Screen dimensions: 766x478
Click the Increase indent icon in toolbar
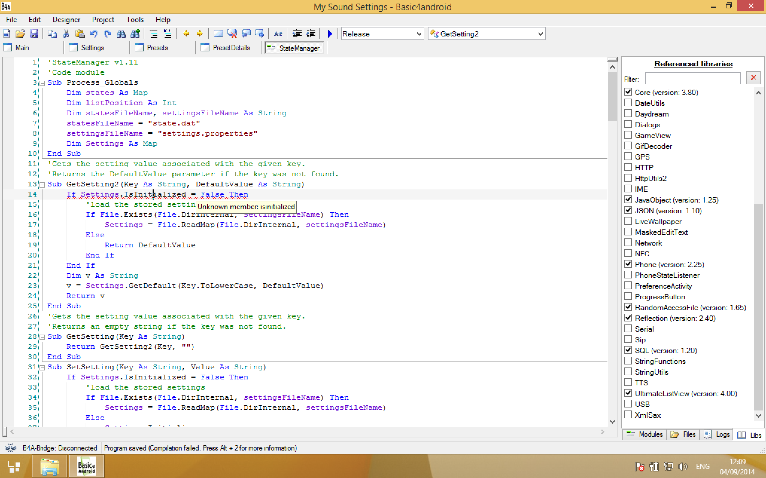tap(311, 33)
